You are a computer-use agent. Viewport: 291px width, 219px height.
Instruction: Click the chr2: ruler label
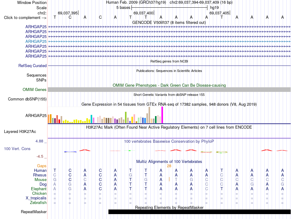click(42, 13)
